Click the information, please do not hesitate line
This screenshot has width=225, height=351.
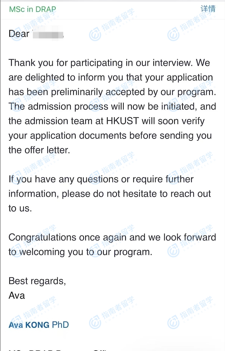110,194
